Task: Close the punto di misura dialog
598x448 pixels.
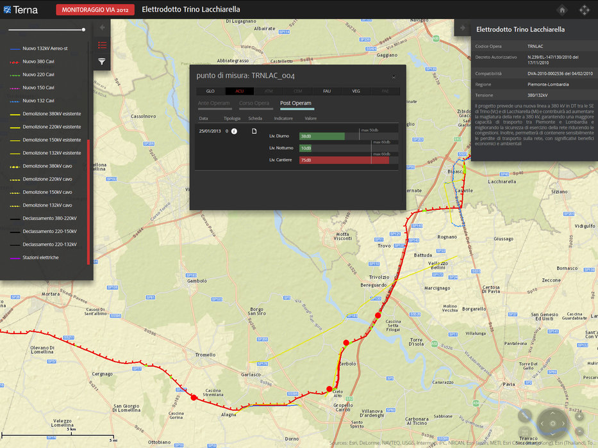Action: (x=394, y=76)
